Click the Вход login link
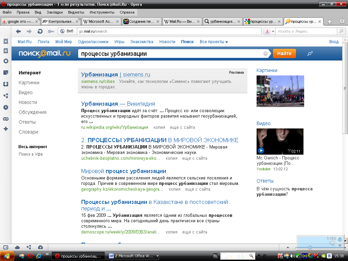 334,42
